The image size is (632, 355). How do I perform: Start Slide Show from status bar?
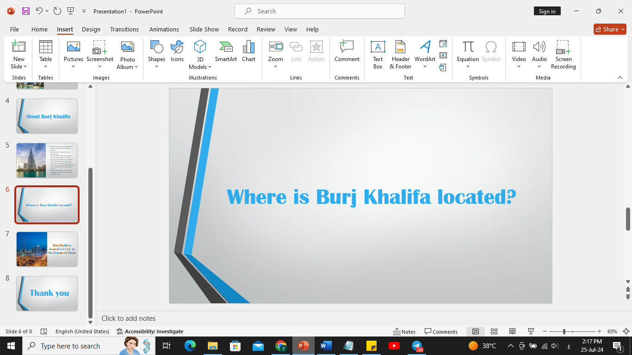tap(531, 331)
